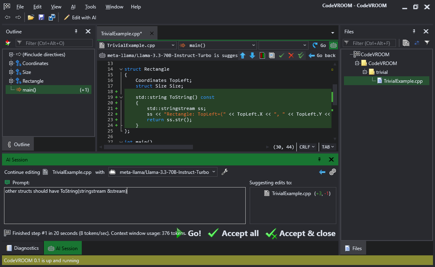Open the empty third navigation dropdown

tap(283, 45)
